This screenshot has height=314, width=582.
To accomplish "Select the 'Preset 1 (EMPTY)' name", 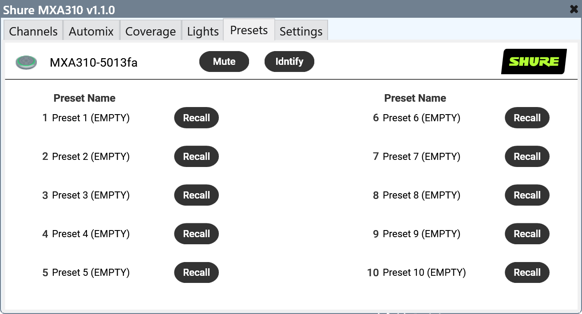I will pyautogui.click(x=91, y=118).
